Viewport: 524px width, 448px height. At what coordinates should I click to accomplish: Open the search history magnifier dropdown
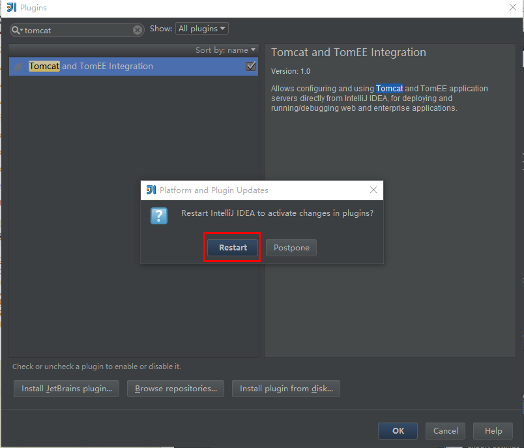coord(17,30)
